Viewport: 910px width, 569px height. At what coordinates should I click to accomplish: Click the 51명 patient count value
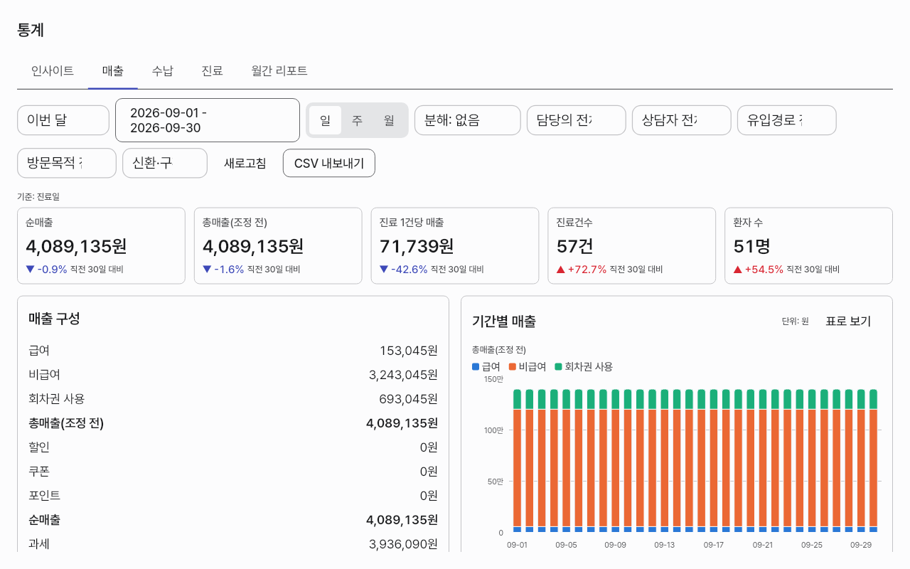[x=752, y=246]
